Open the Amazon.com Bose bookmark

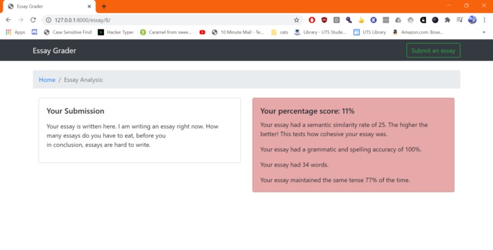coord(418,32)
